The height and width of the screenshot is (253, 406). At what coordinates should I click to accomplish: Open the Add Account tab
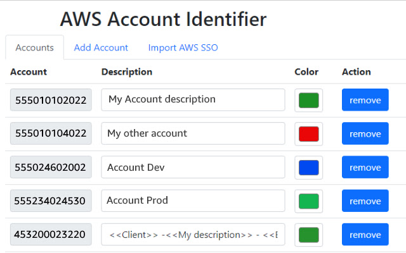(101, 47)
